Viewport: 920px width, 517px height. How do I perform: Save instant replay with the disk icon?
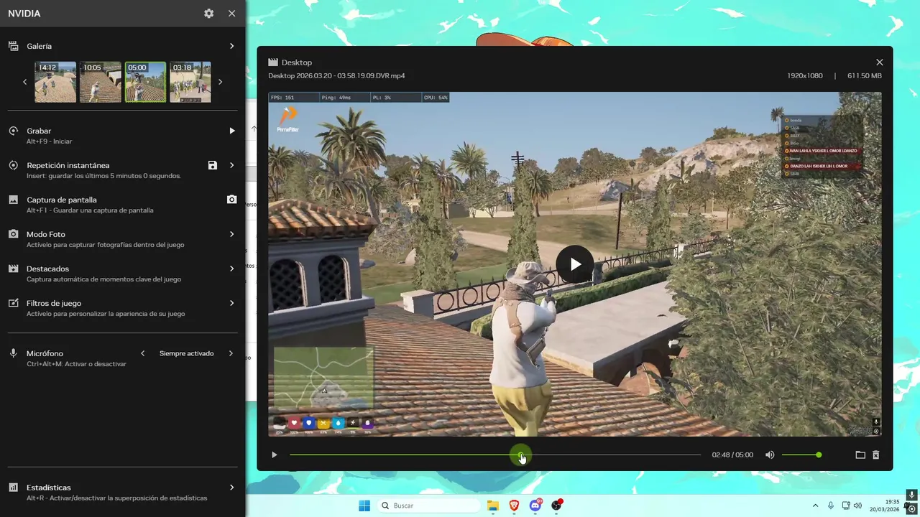(212, 165)
